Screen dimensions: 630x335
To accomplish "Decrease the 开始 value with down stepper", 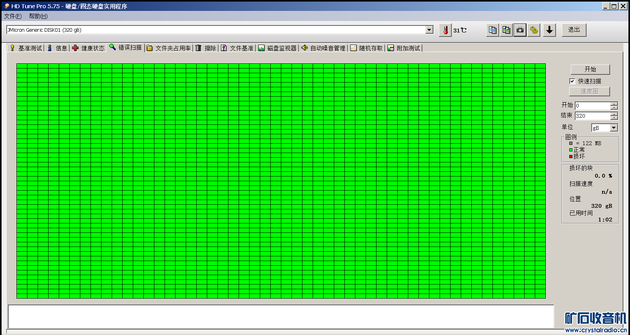I will pyautogui.click(x=614, y=108).
